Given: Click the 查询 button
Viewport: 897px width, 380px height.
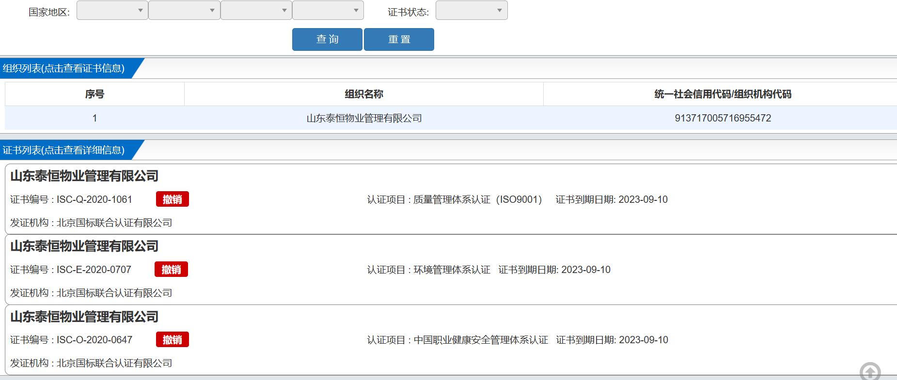Looking at the screenshot, I should tap(327, 39).
